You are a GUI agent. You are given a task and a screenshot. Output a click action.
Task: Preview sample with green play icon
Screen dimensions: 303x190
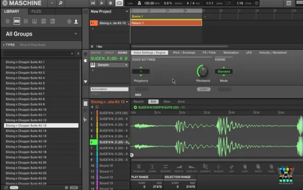135,107
